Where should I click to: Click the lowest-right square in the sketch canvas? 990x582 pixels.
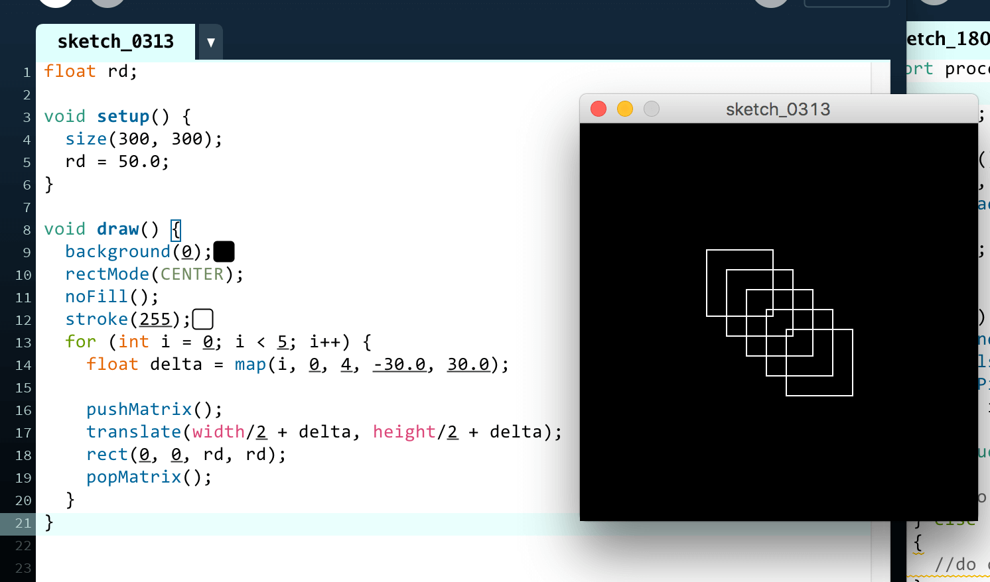pos(819,363)
